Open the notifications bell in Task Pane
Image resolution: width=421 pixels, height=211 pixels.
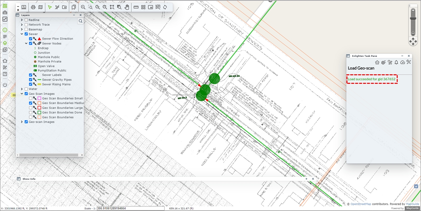(x=396, y=62)
